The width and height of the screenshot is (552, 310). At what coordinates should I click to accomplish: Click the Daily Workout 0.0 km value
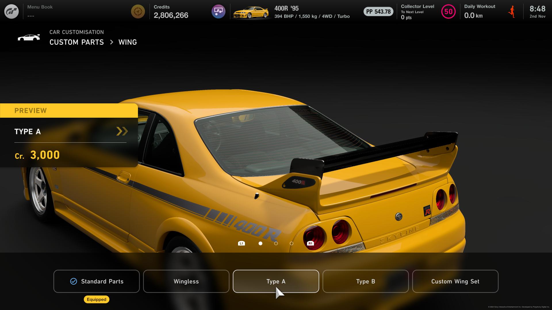pos(473,15)
